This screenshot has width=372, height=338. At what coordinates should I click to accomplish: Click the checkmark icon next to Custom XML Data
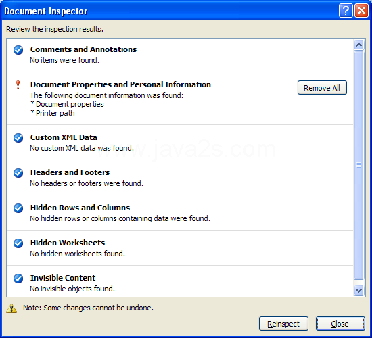(18, 138)
